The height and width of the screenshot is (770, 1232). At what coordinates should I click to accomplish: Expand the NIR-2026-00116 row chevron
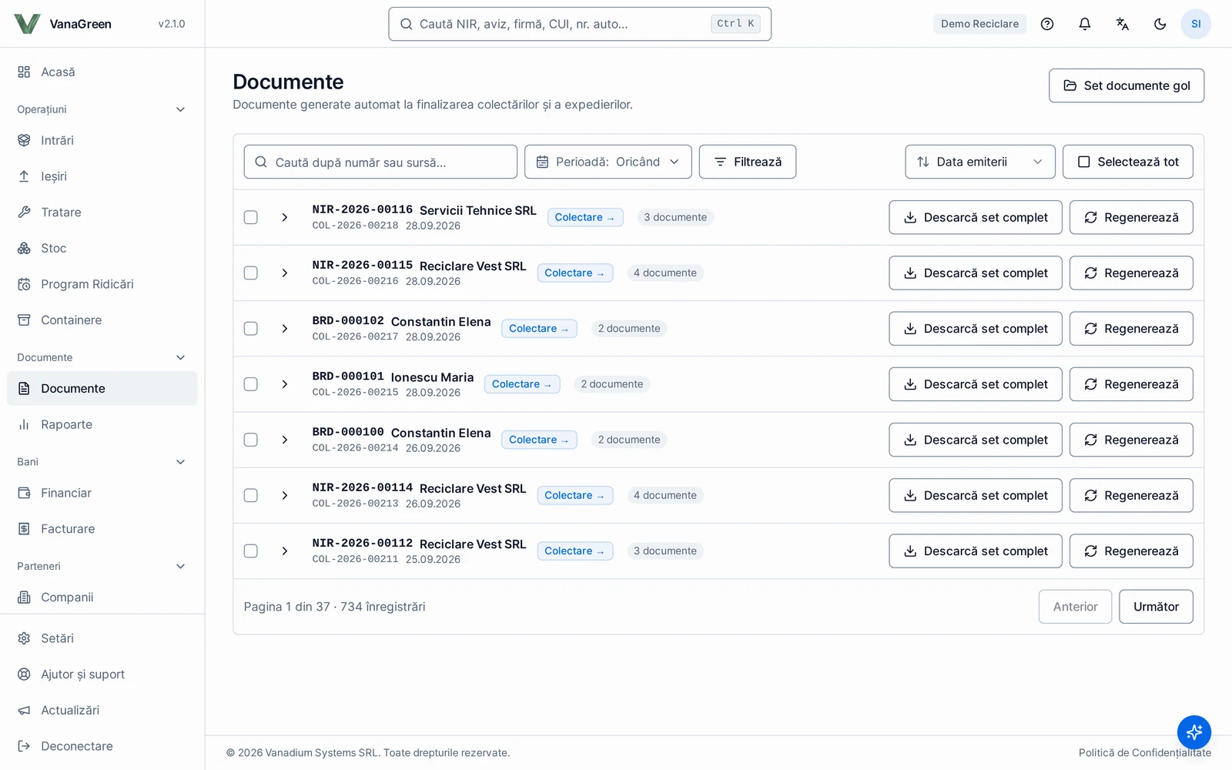[x=285, y=217]
